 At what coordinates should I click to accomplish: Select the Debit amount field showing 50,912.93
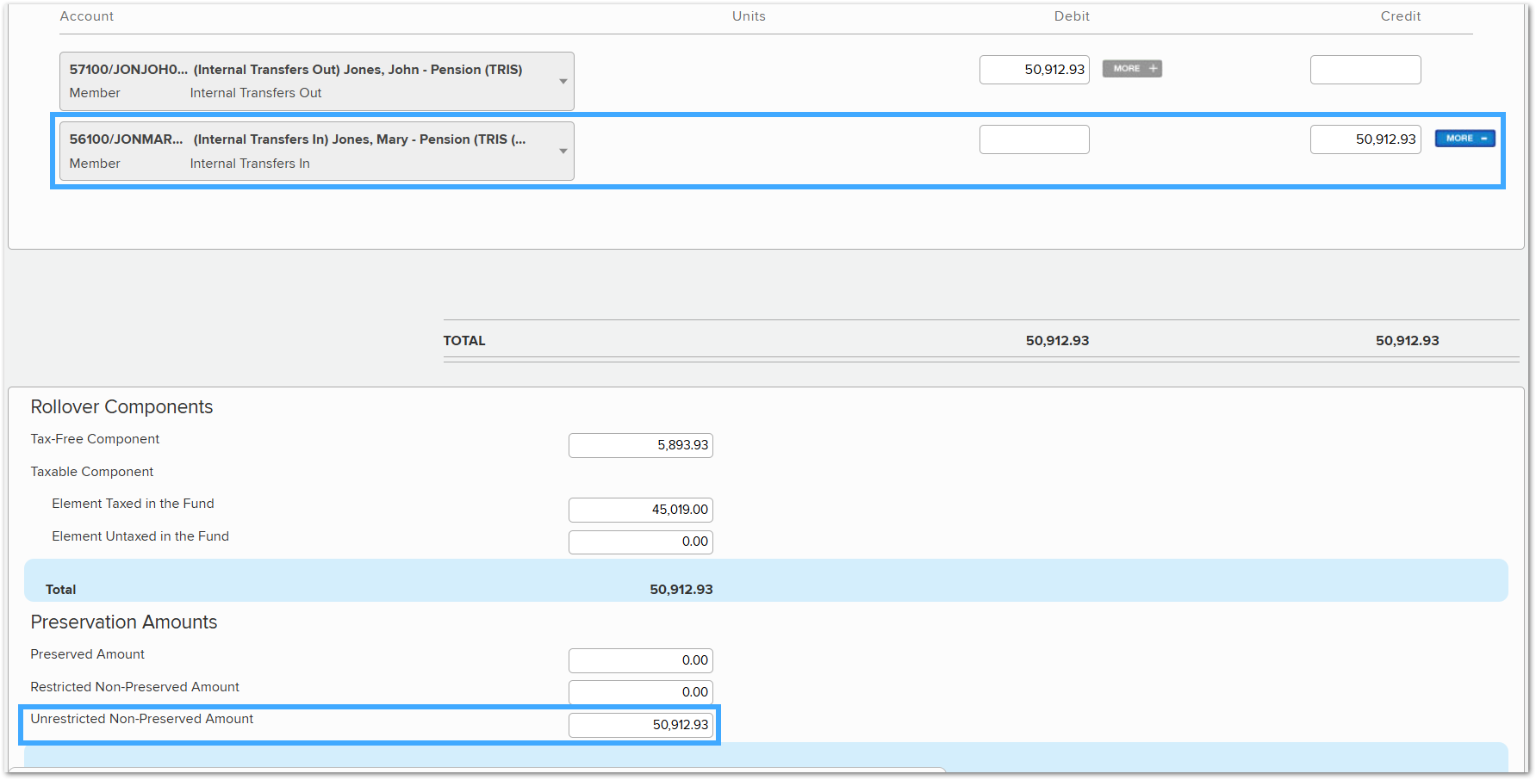pos(1034,70)
